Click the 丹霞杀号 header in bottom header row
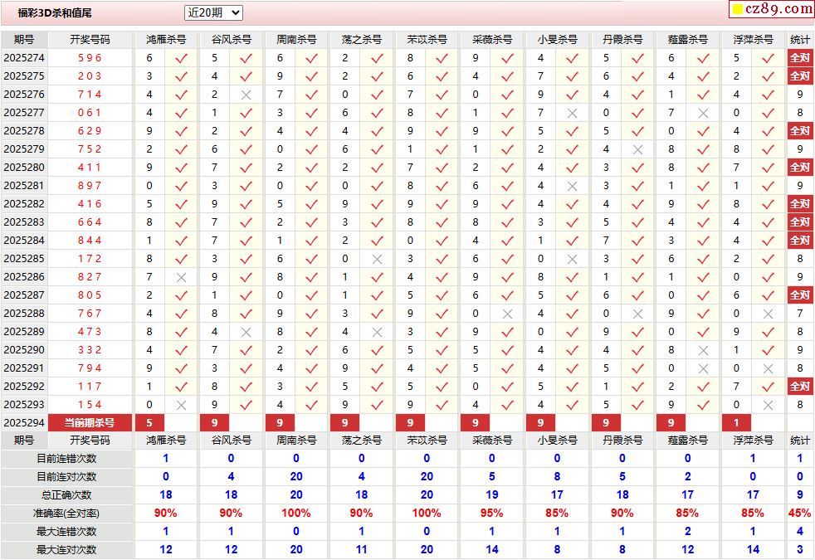815x560 pixels. 622,441
